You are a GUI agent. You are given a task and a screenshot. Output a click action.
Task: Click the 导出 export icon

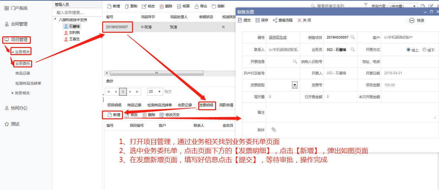tap(196, 6)
